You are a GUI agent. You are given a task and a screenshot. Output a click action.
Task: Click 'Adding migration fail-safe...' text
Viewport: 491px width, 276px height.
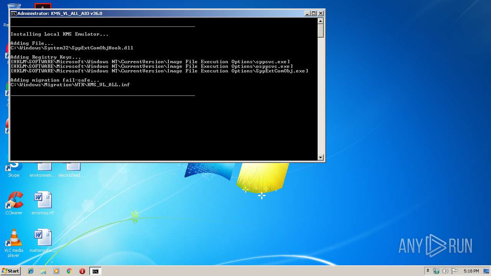(55, 80)
